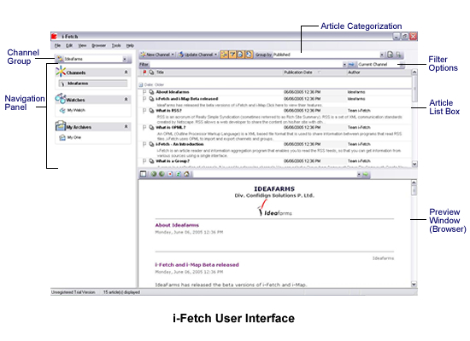470x341 pixels.
Task: Click the icon next to My Watch
Action: [x=62, y=110]
